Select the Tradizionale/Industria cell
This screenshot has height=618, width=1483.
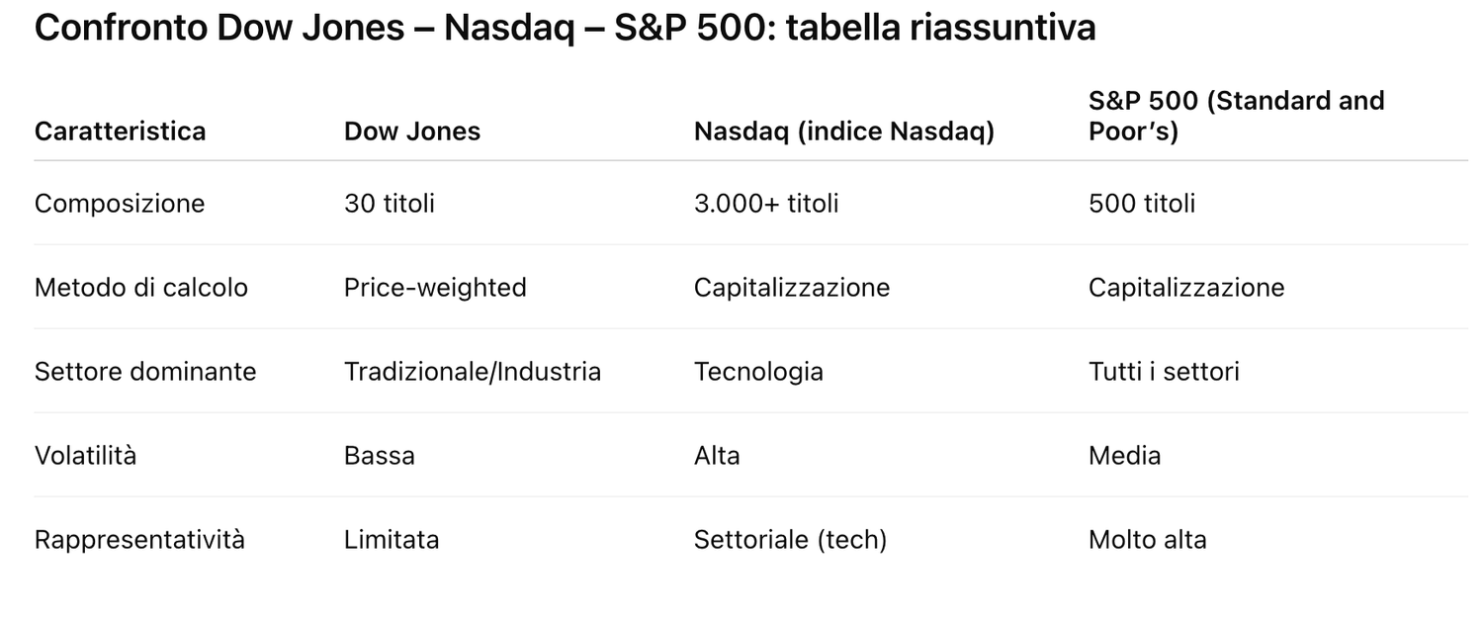473,372
